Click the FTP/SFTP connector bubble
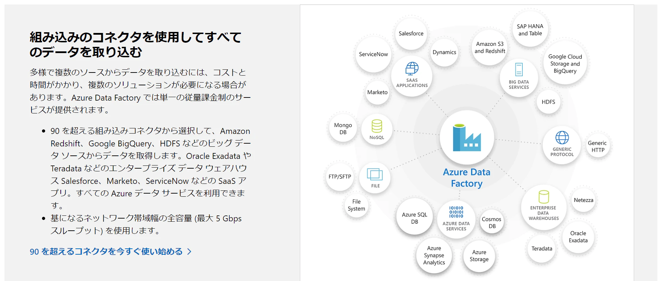 340,177
